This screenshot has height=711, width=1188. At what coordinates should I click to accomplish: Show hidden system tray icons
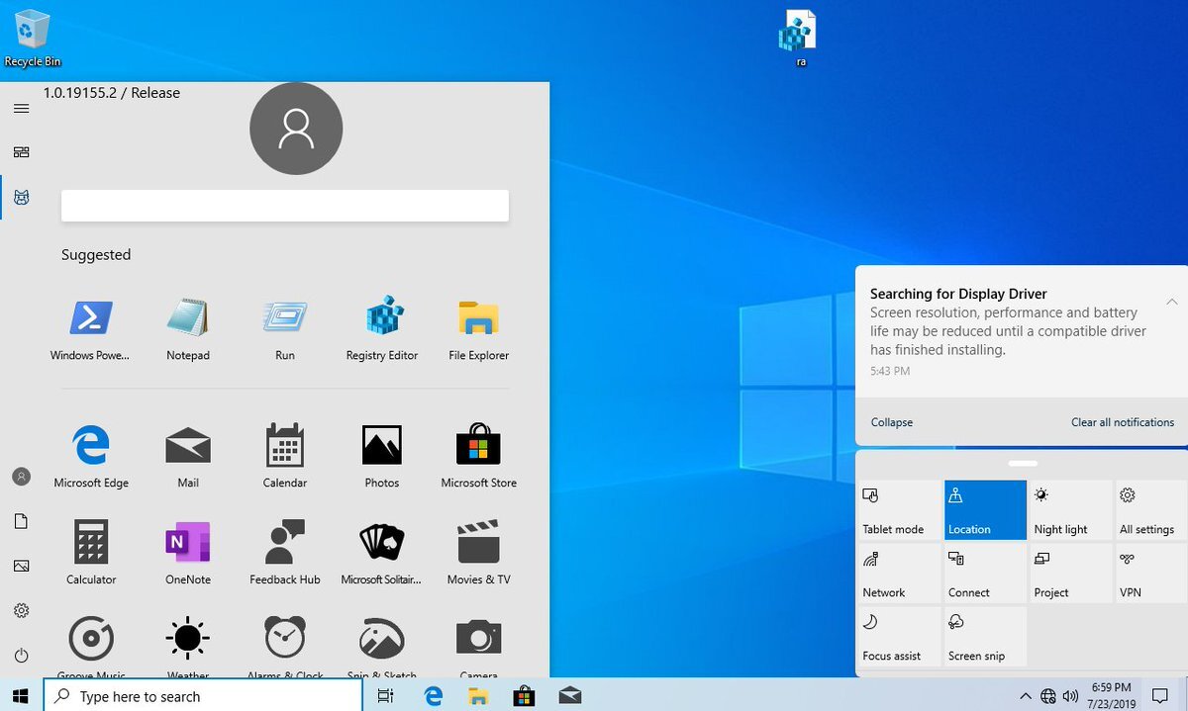tap(1025, 696)
